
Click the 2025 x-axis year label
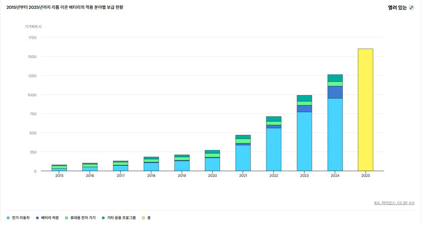tap(365, 175)
